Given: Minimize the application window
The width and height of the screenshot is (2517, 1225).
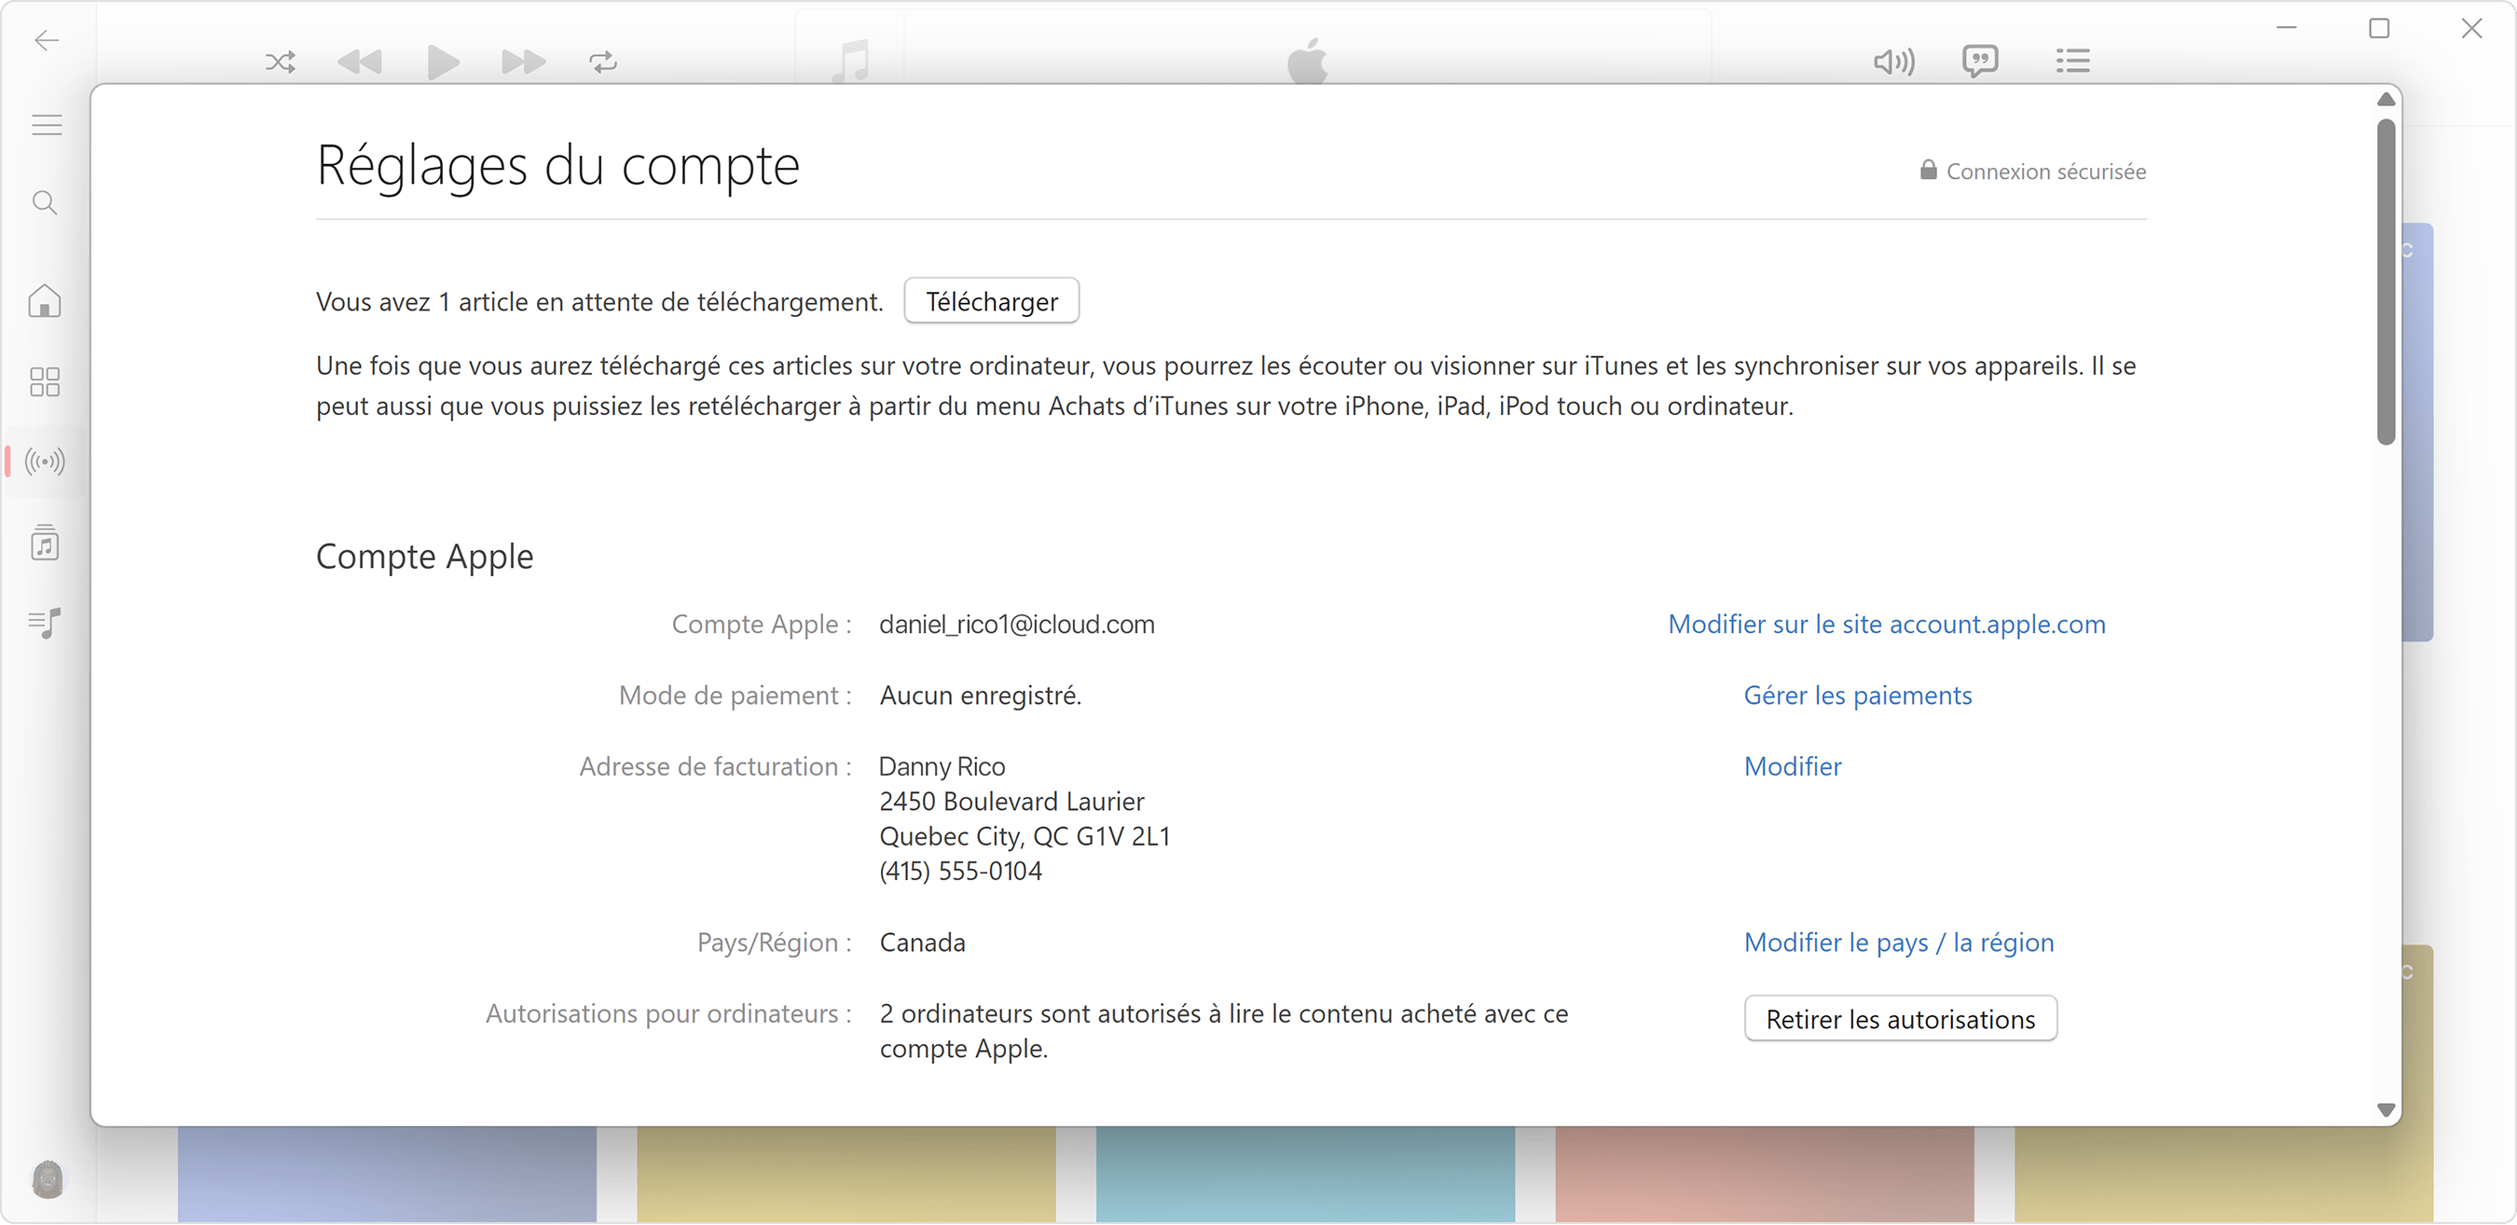Looking at the screenshot, I should coord(2287,28).
